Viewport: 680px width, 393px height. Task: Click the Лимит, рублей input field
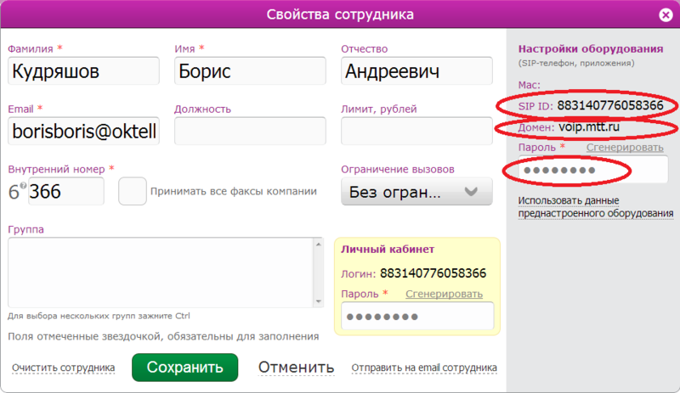pos(416,132)
